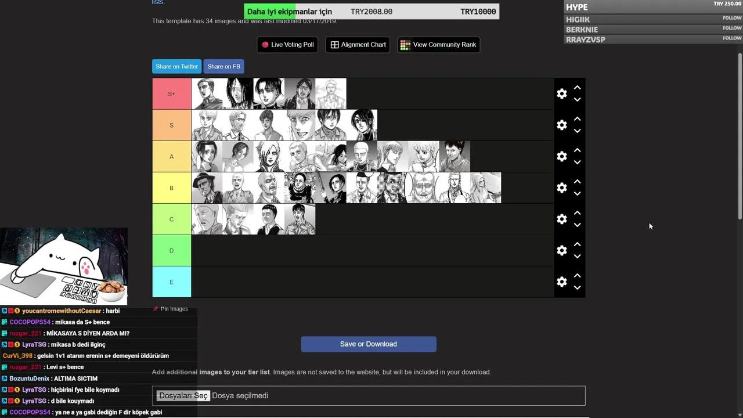The image size is (743, 418).
Task: View Community Rank button
Action: [438, 45]
